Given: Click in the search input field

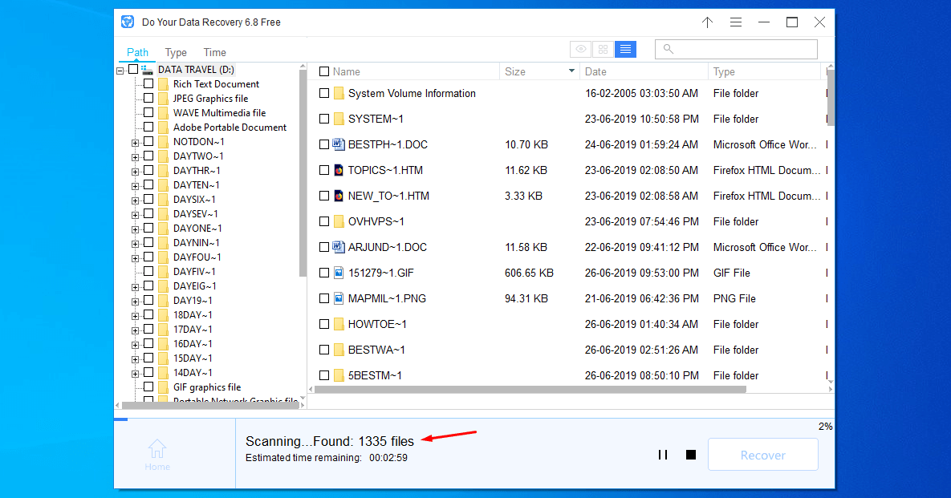Looking at the screenshot, I should (736, 49).
